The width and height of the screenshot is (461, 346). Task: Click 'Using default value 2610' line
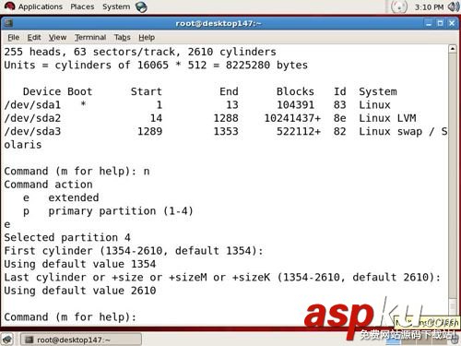tap(80, 291)
